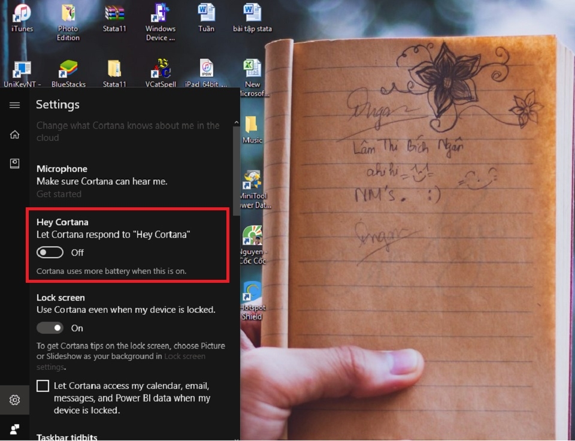575x441 pixels.
Task: Click 'Make sure Cortana can hear me' text
Action: click(102, 182)
